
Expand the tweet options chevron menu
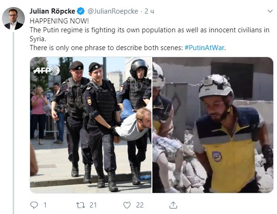pos(270,11)
